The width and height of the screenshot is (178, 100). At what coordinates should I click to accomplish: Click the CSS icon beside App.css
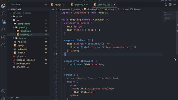(15, 42)
